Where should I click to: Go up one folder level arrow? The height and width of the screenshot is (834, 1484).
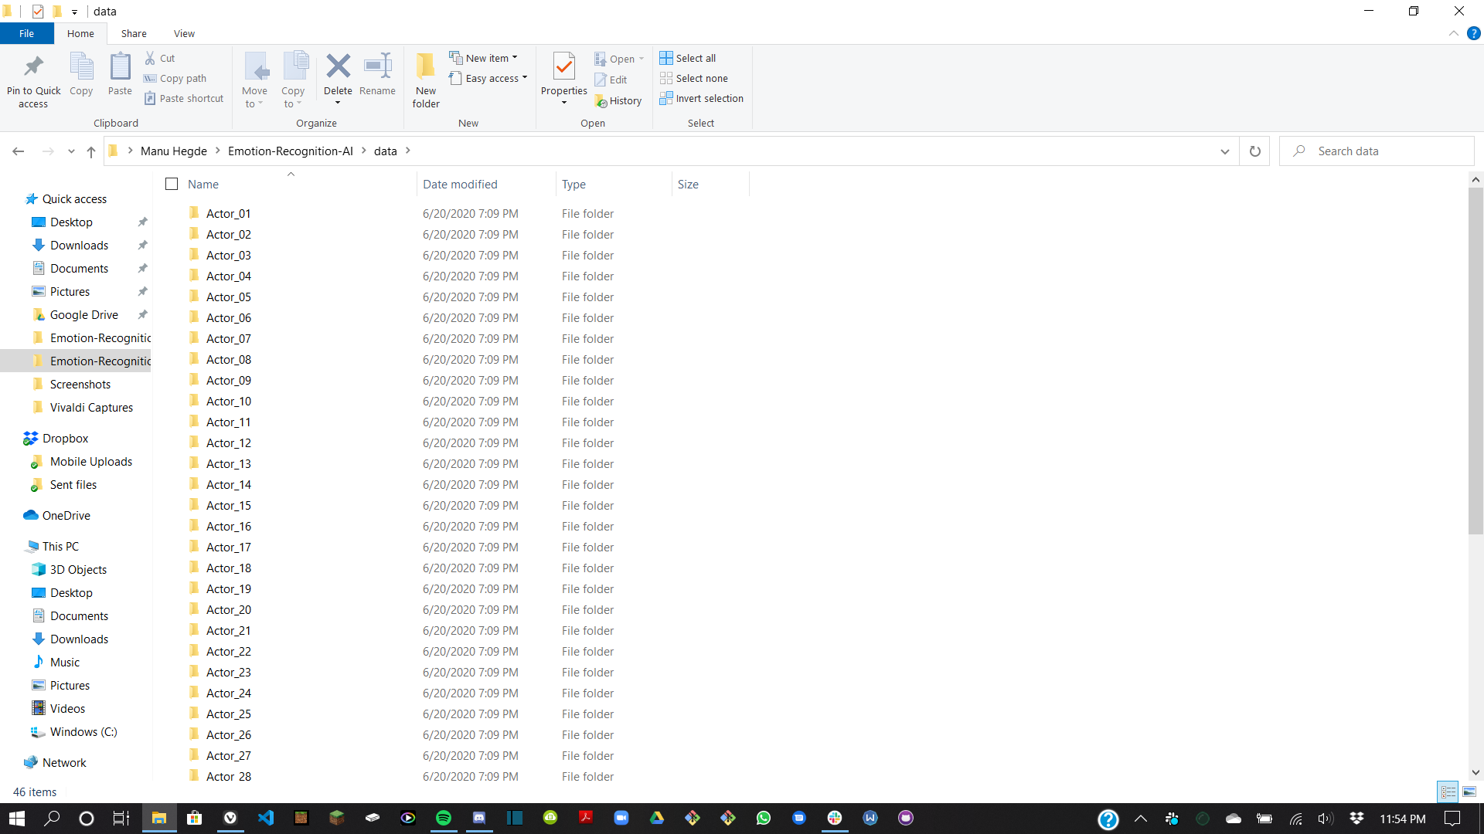click(91, 151)
